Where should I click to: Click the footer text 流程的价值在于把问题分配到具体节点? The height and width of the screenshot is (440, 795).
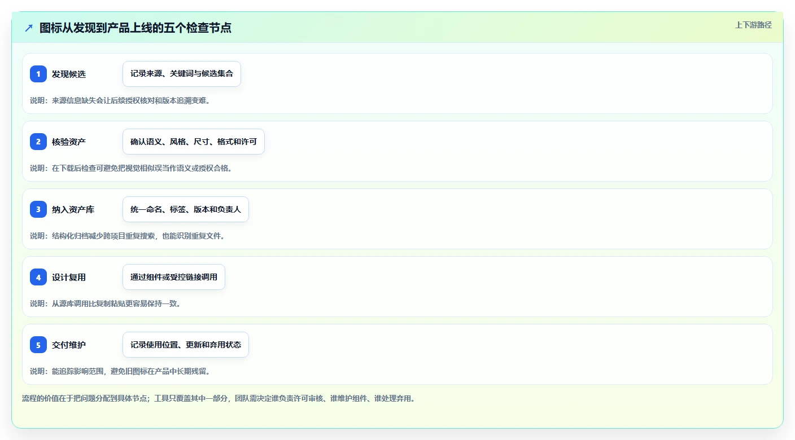coord(219,398)
